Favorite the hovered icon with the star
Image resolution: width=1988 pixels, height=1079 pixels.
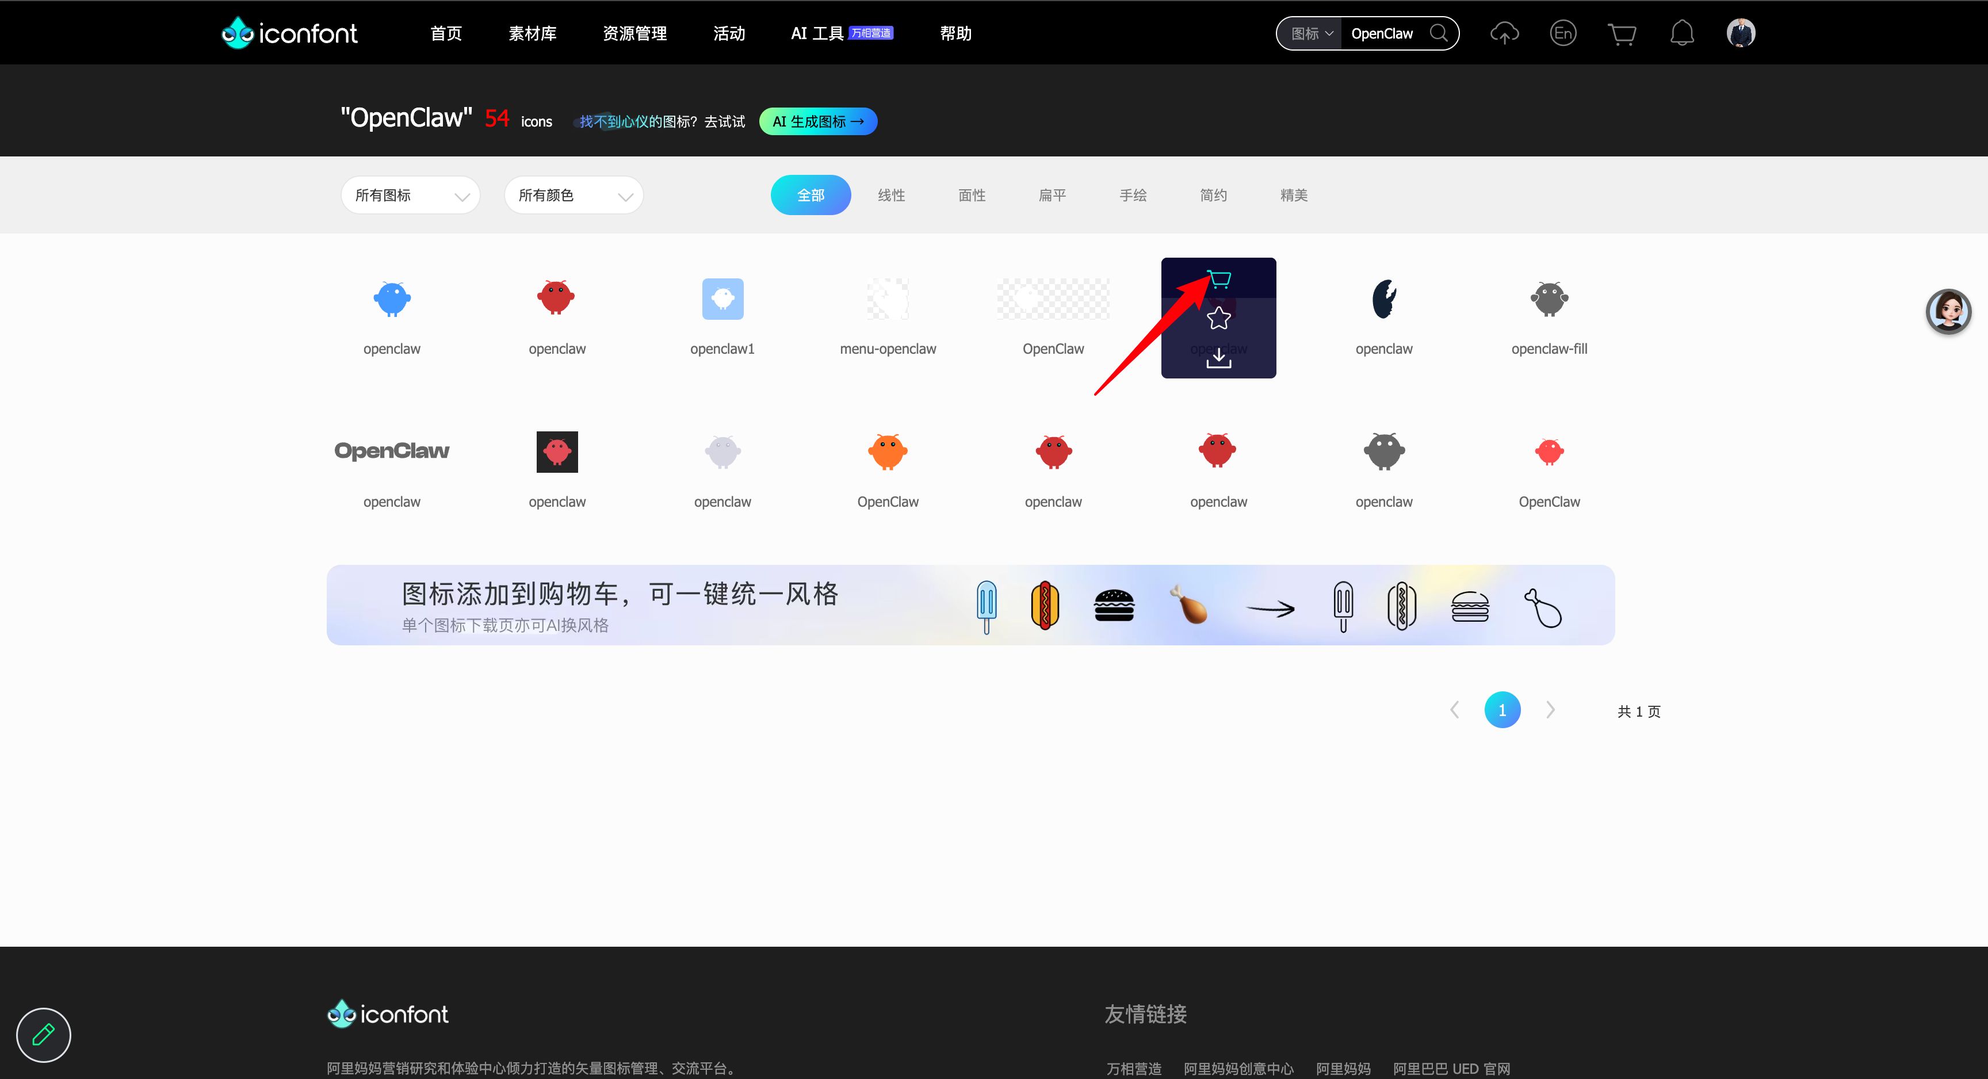pyautogui.click(x=1218, y=317)
